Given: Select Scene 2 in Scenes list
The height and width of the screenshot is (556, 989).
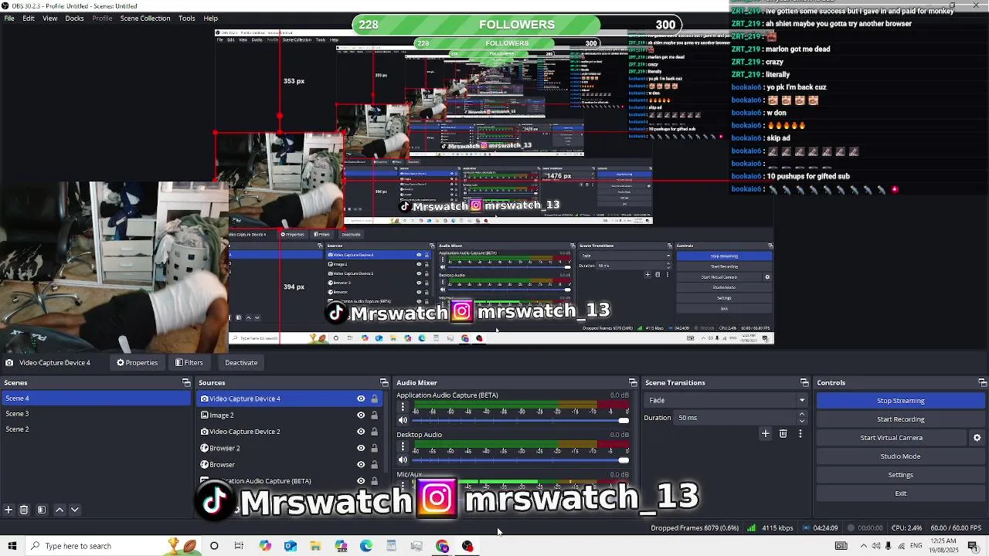Looking at the screenshot, I should tap(96, 429).
